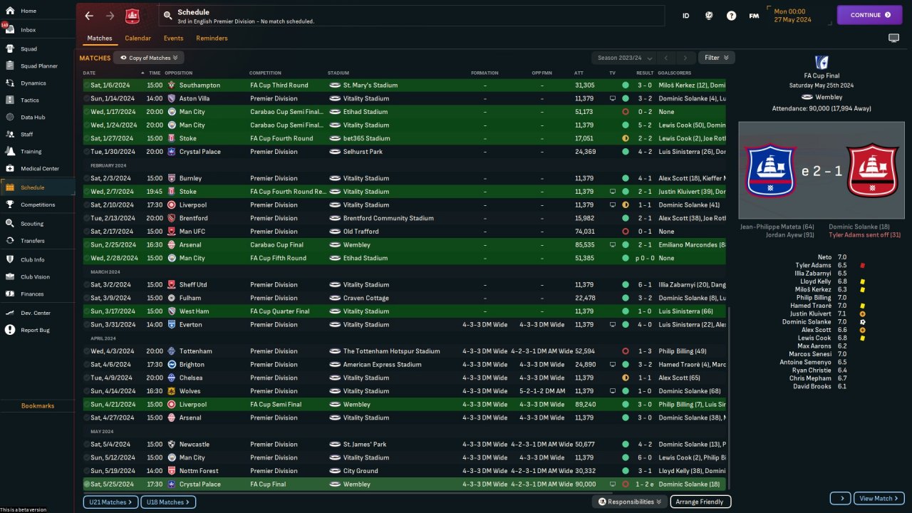Sort the table by the DATE column
Image resolution: width=912 pixels, height=513 pixels.
89,73
